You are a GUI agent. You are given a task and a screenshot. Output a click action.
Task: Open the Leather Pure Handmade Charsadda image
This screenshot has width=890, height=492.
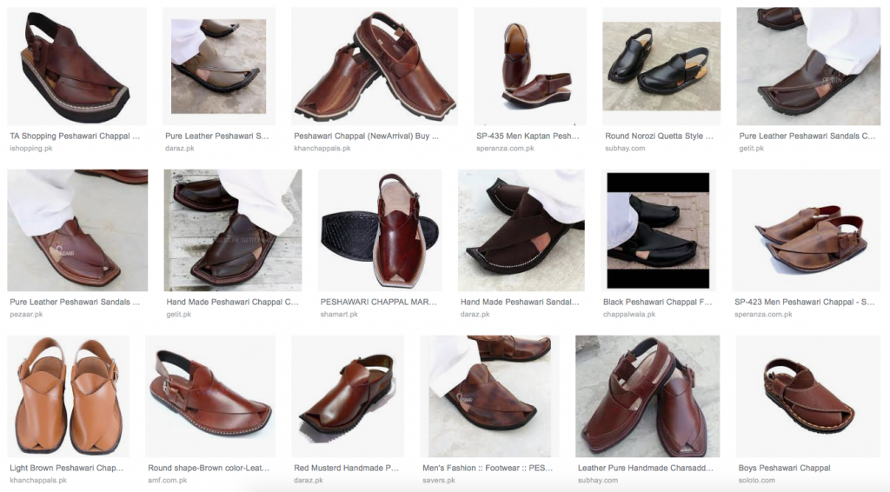[648, 396]
